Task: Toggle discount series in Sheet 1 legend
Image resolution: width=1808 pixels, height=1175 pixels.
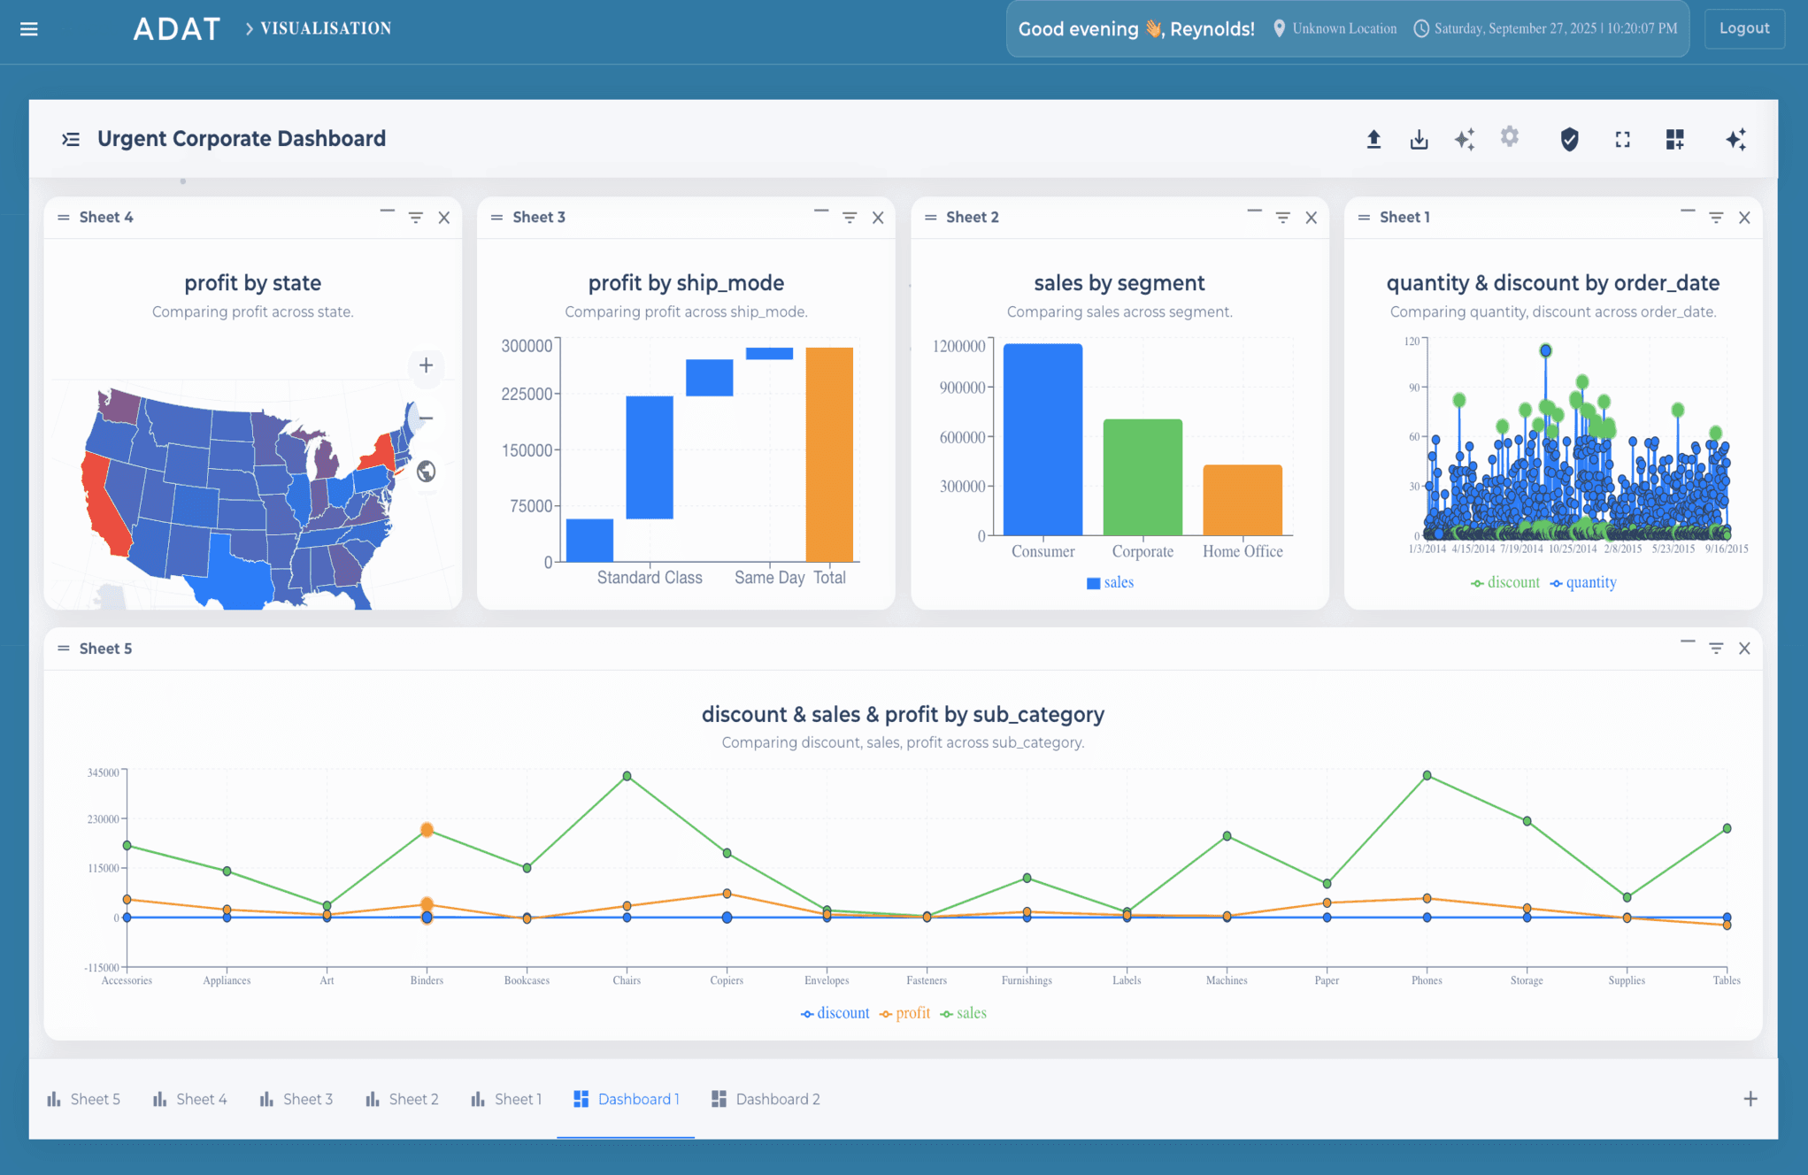Action: [1504, 582]
